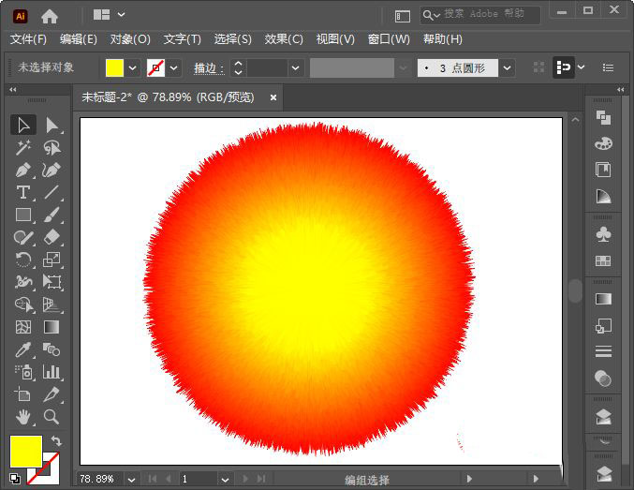Viewport: 634px width, 490px height.
Task: Reset to default fill and stroke
Action: pyautogui.click(x=15, y=478)
